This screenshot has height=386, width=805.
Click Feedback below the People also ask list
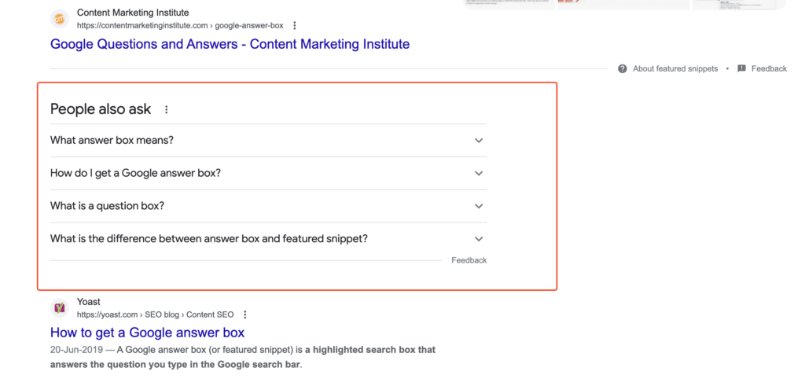click(x=469, y=260)
